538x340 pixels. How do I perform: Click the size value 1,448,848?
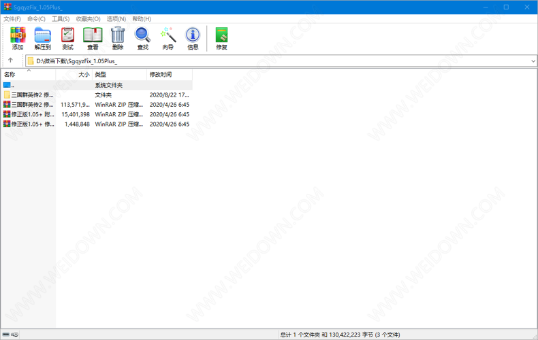77,124
